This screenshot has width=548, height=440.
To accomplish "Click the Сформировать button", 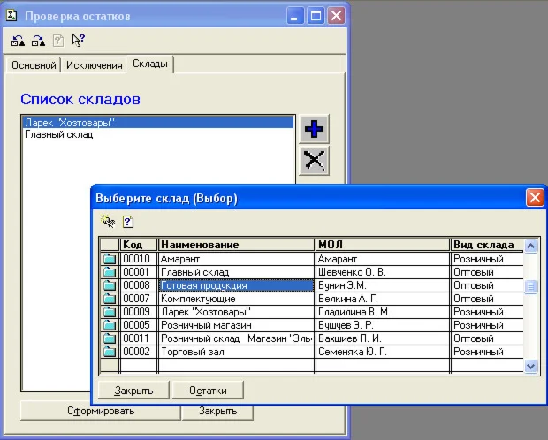I will pos(100,411).
